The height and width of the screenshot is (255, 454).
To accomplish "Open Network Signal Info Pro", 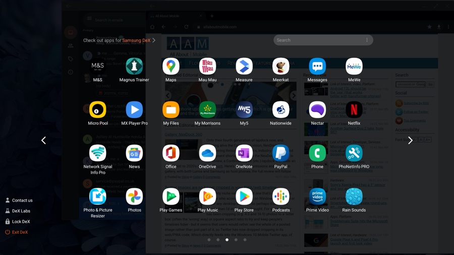I will click(97, 153).
